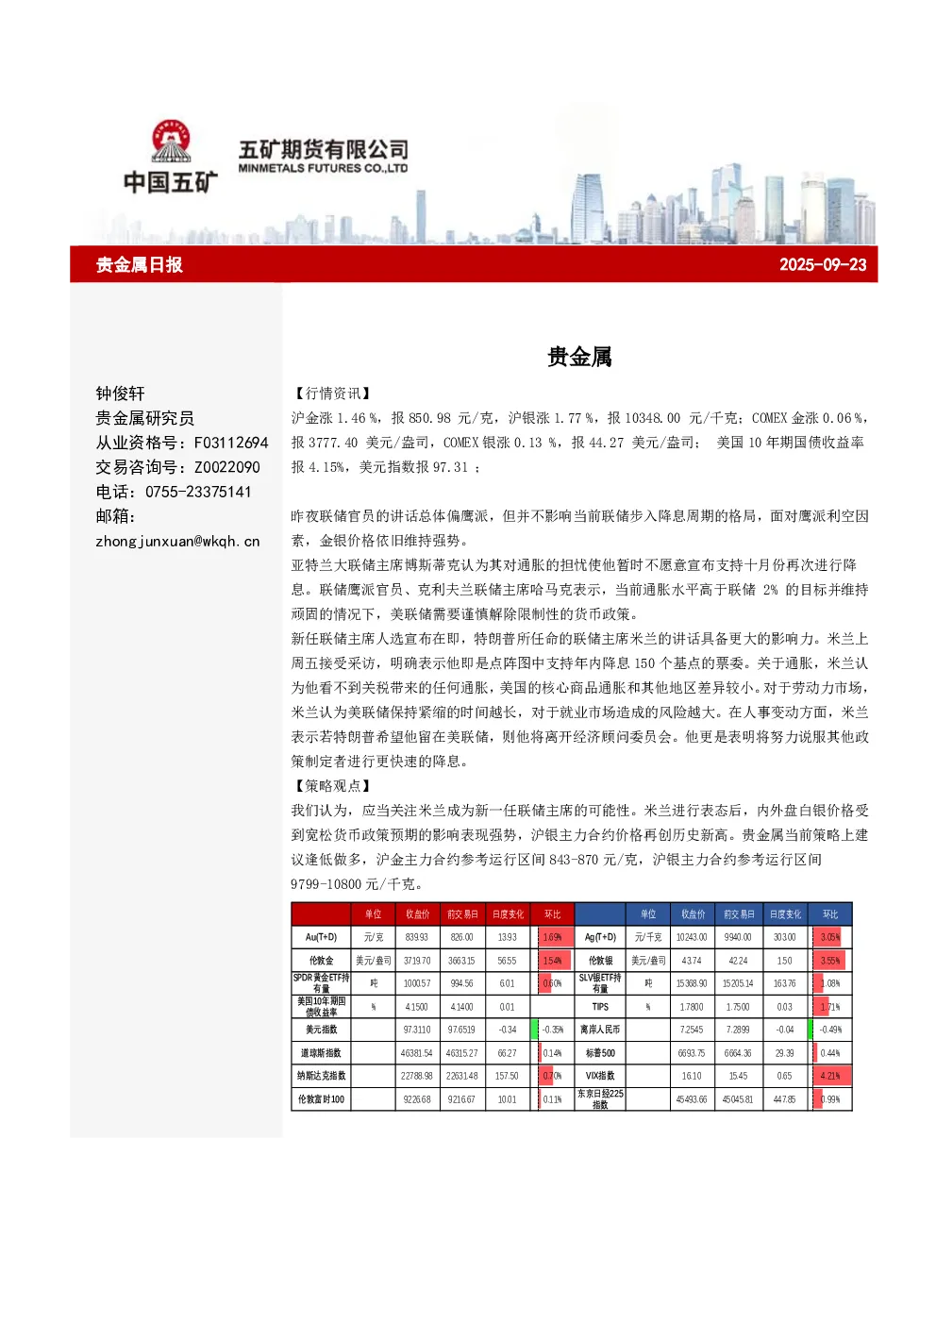Click the 美元指数 row label
The width and height of the screenshot is (936, 1324).
321,1030
